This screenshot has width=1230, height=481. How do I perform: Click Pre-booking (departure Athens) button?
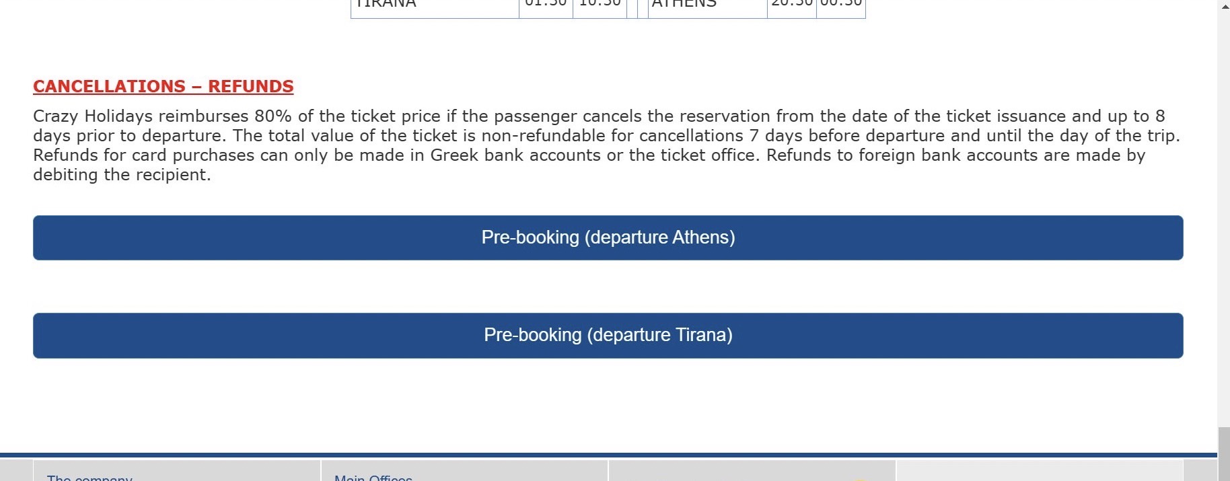[608, 237]
